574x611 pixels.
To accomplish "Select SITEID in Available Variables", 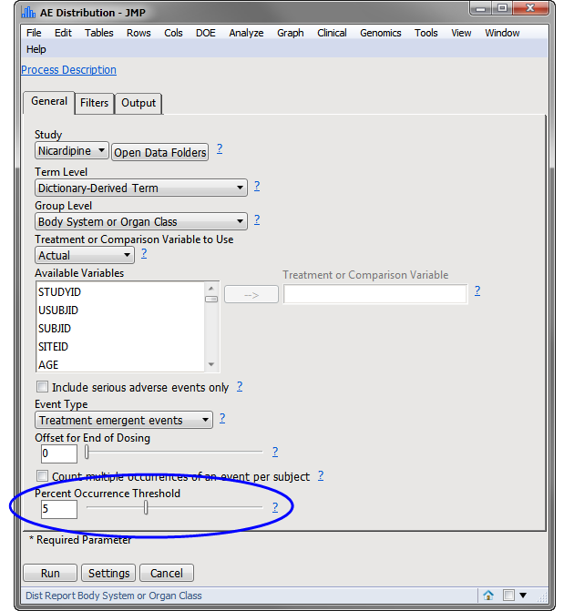I will (54, 346).
